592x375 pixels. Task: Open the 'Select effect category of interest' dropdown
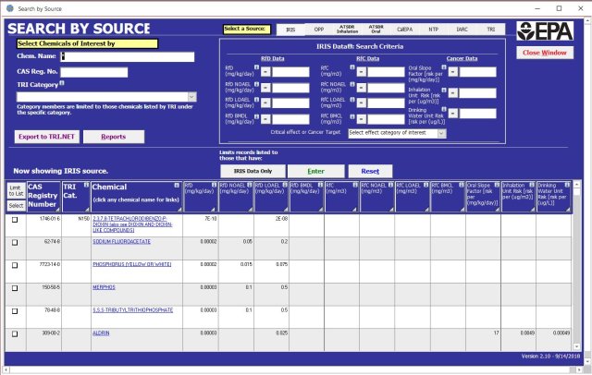[x=441, y=132]
